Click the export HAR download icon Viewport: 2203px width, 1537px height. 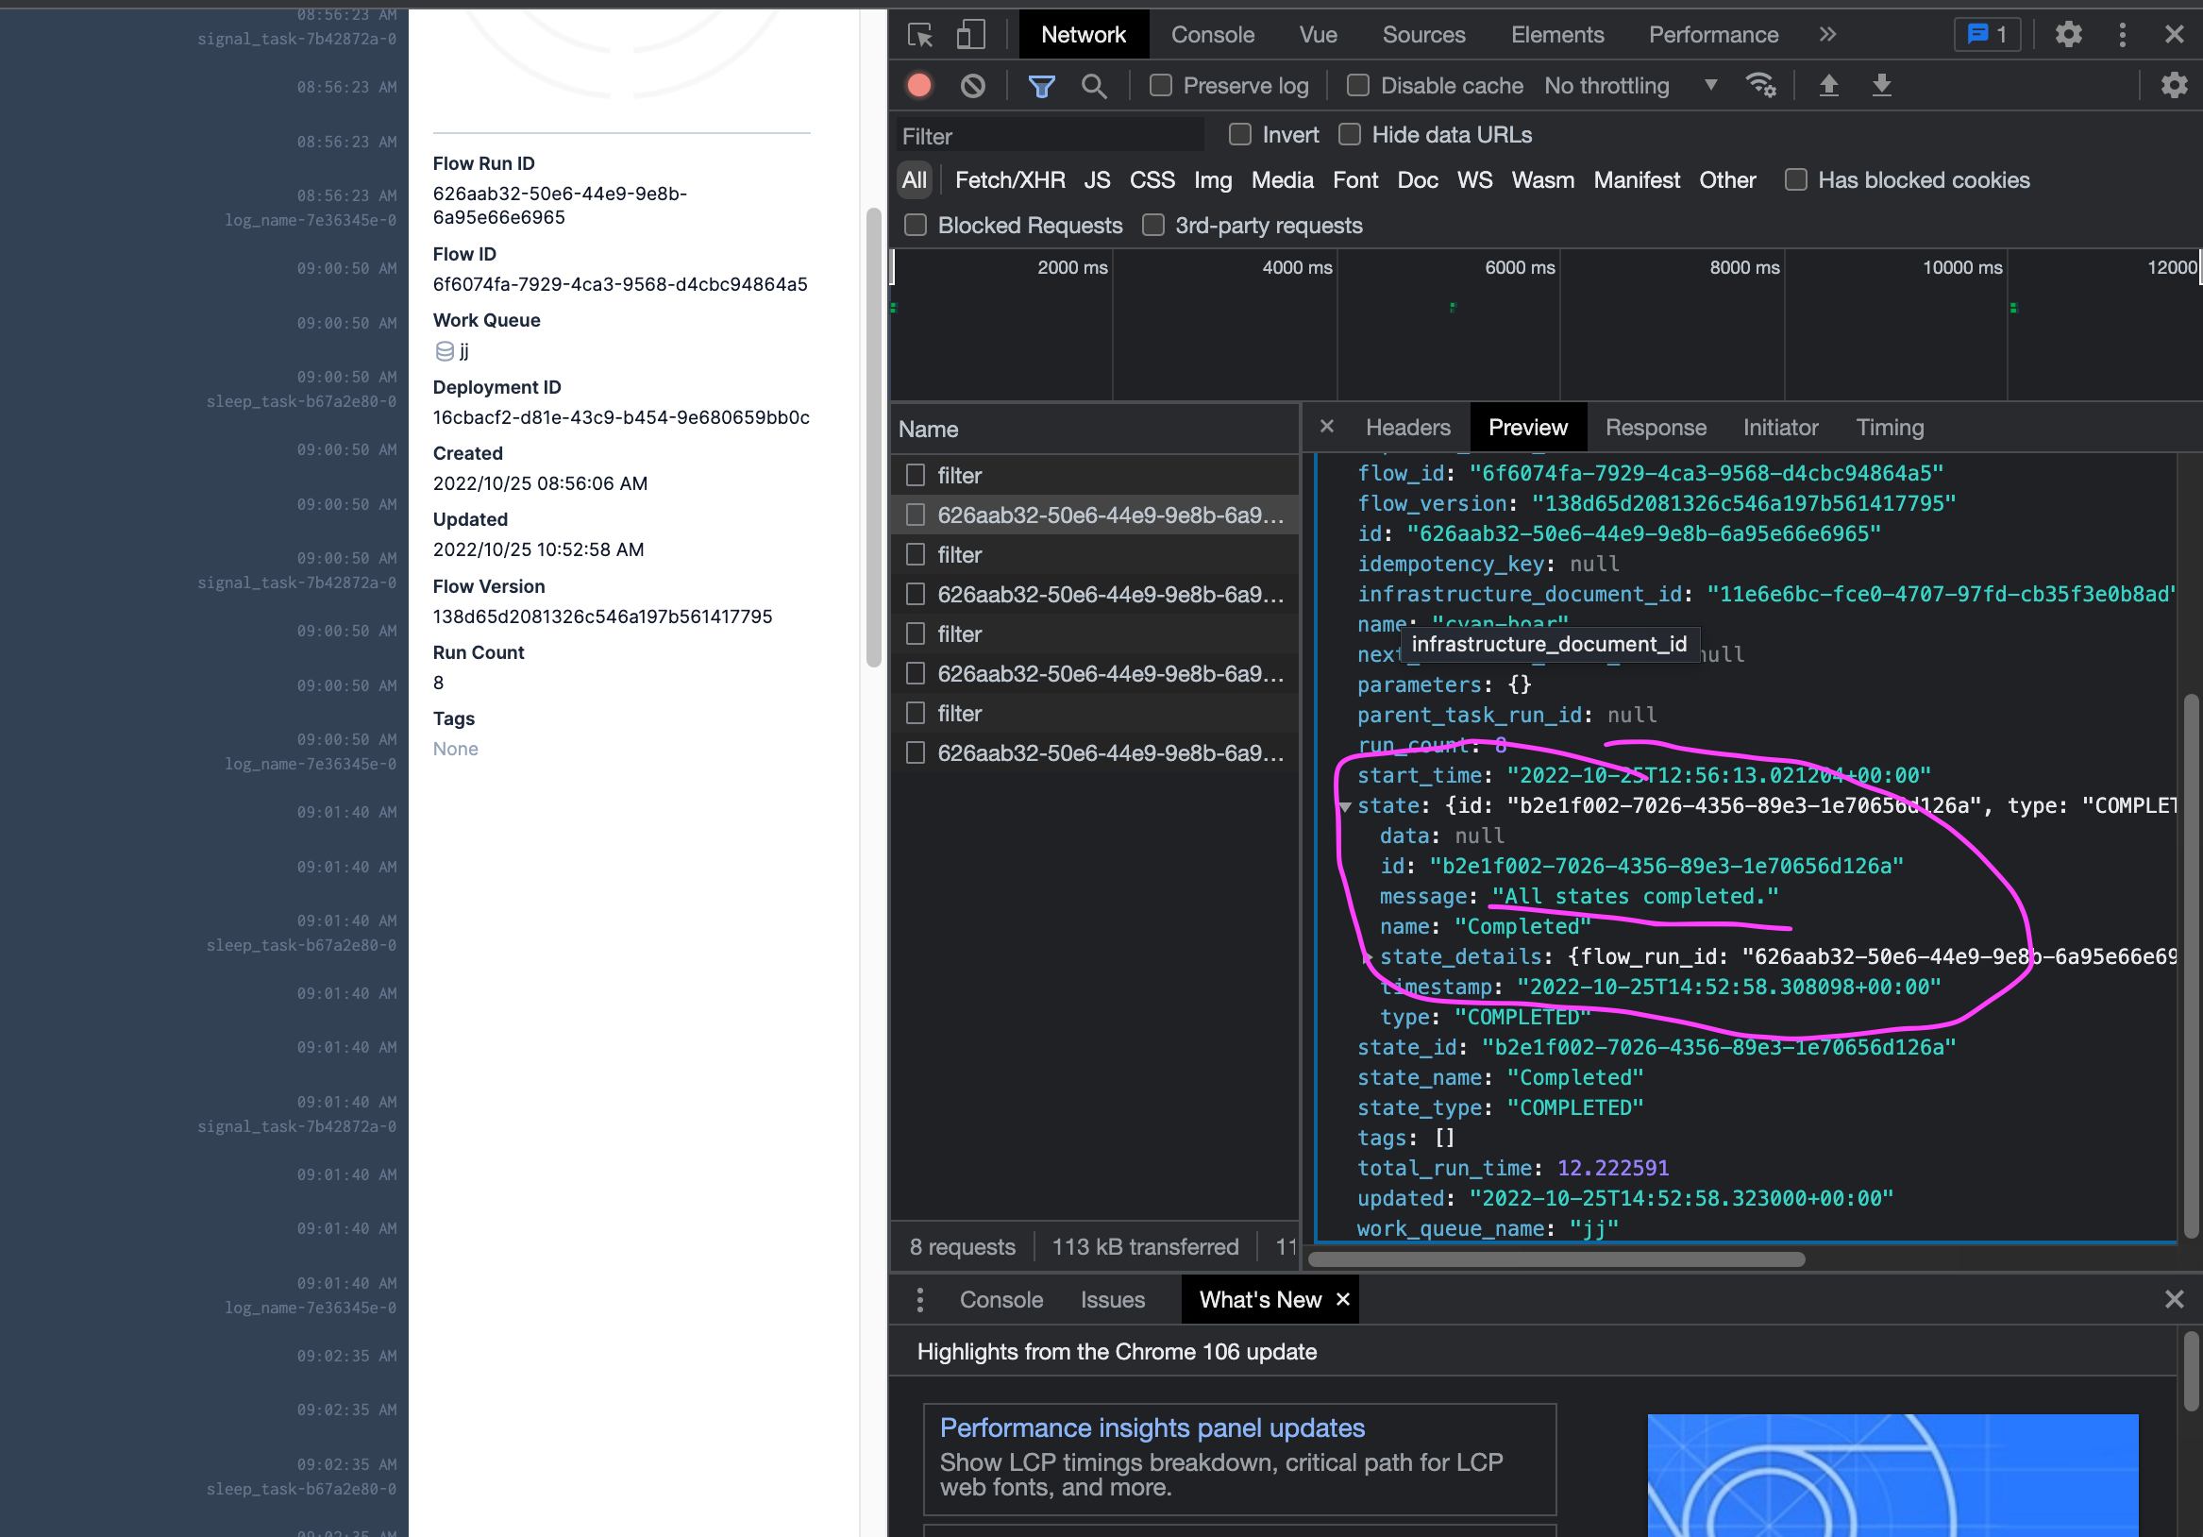[x=1880, y=87]
